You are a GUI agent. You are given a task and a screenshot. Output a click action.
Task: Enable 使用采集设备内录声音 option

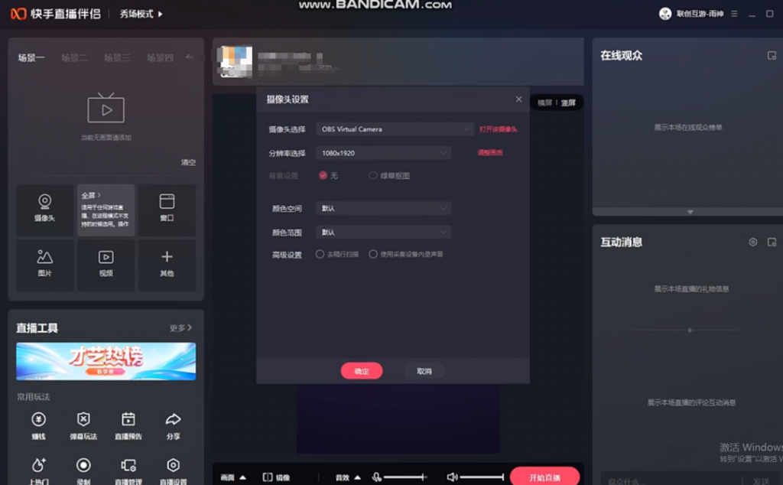tap(373, 255)
